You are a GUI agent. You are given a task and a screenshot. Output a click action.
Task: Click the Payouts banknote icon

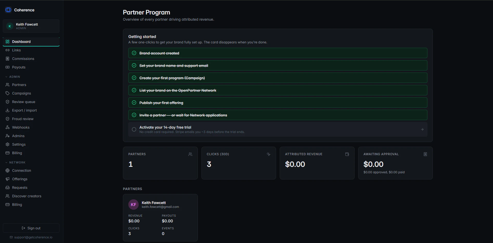[x=7, y=67]
